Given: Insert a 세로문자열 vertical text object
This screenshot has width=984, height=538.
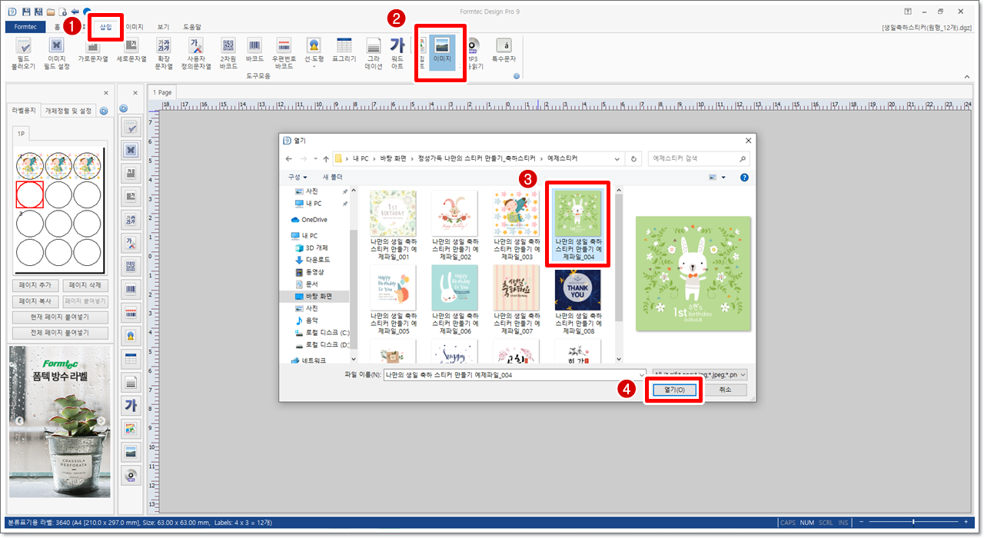Looking at the screenshot, I should [131, 48].
